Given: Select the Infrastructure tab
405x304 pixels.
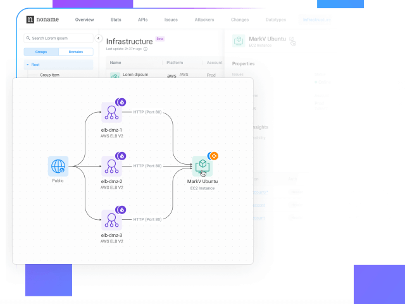Looking at the screenshot, I should point(316,20).
